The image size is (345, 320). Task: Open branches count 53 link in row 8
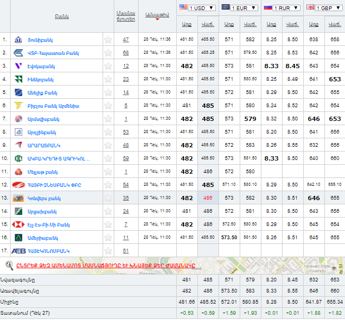tap(126, 132)
